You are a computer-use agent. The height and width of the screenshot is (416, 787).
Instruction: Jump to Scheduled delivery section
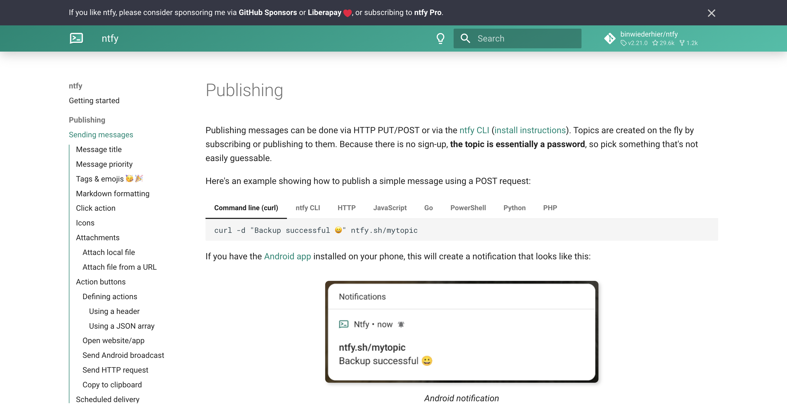pos(108,399)
